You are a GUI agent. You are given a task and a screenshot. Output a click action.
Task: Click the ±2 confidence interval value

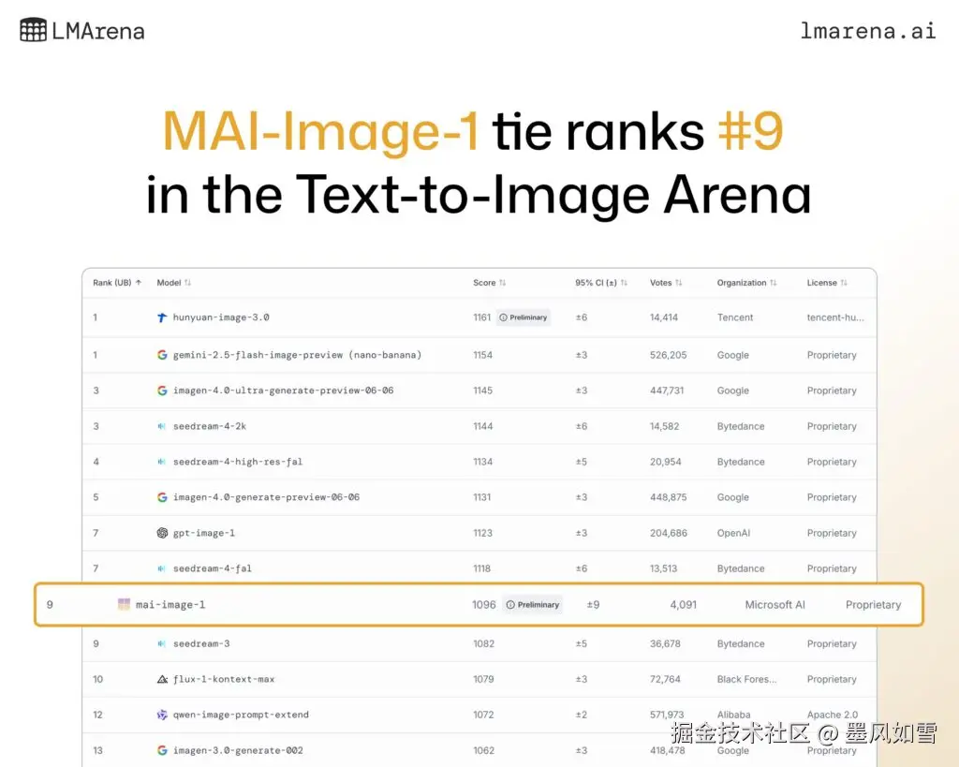[581, 715]
